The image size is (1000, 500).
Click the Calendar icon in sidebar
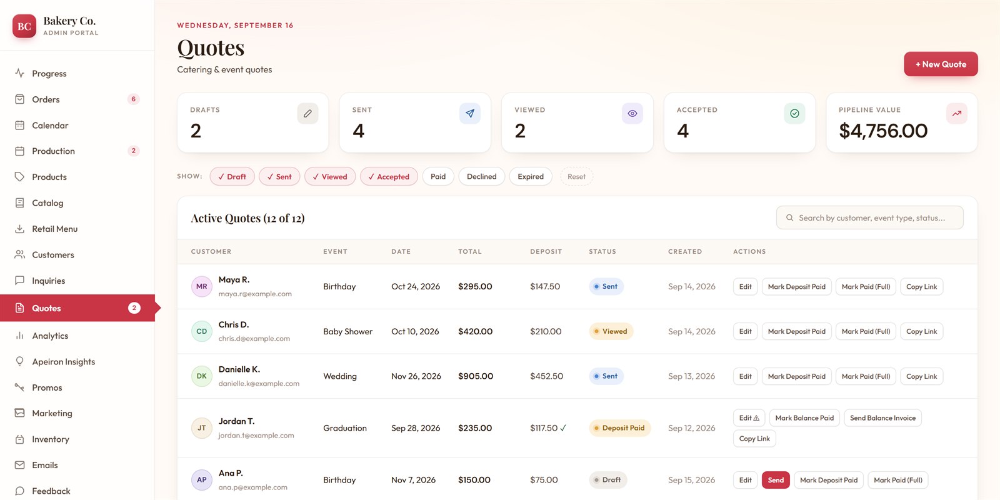[19, 125]
